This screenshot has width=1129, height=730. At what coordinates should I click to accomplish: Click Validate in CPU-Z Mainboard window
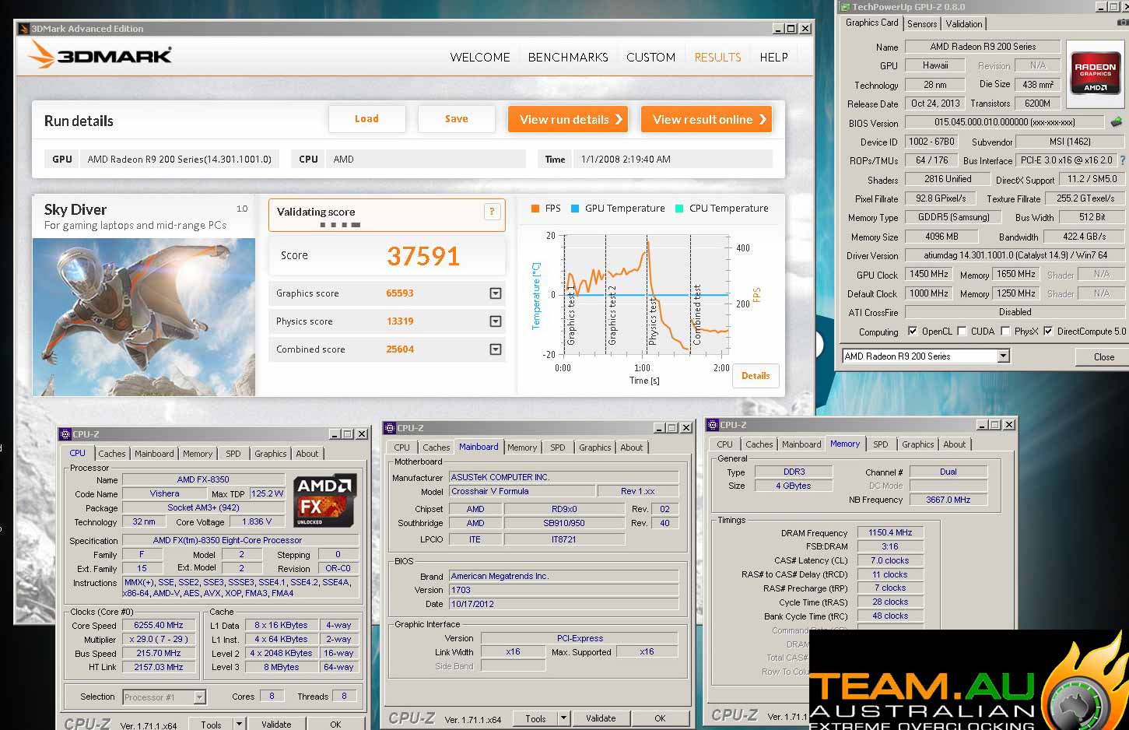[601, 718]
